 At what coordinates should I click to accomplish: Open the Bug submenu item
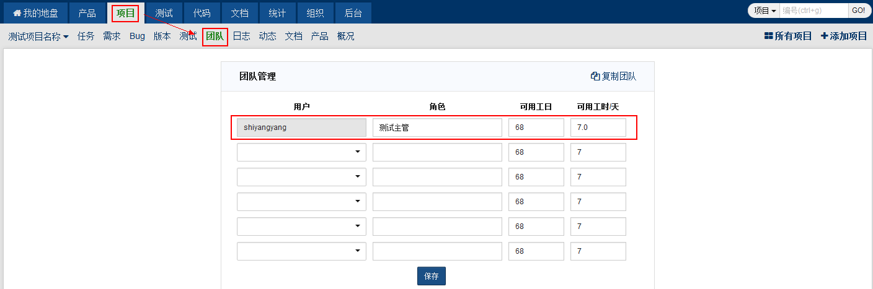point(137,37)
